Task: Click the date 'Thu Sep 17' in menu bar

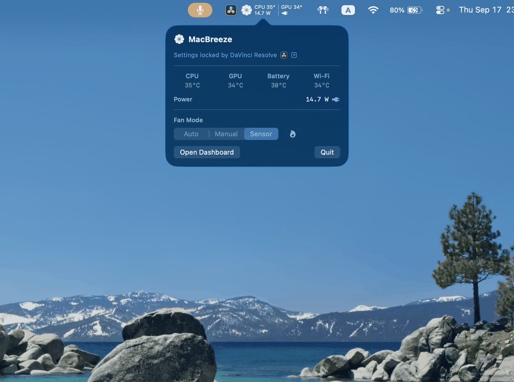Action: (480, 10)
